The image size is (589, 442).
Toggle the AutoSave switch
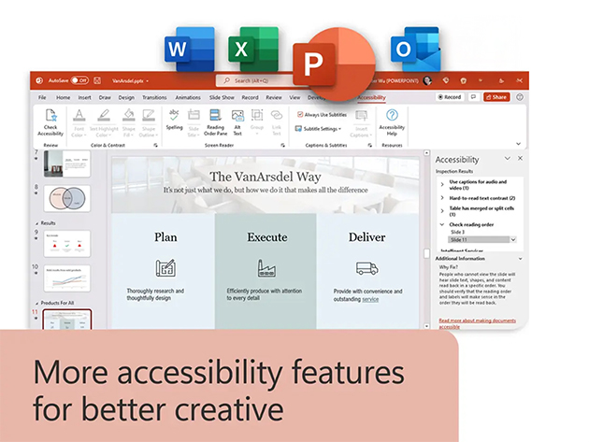[x=79, y=81]
